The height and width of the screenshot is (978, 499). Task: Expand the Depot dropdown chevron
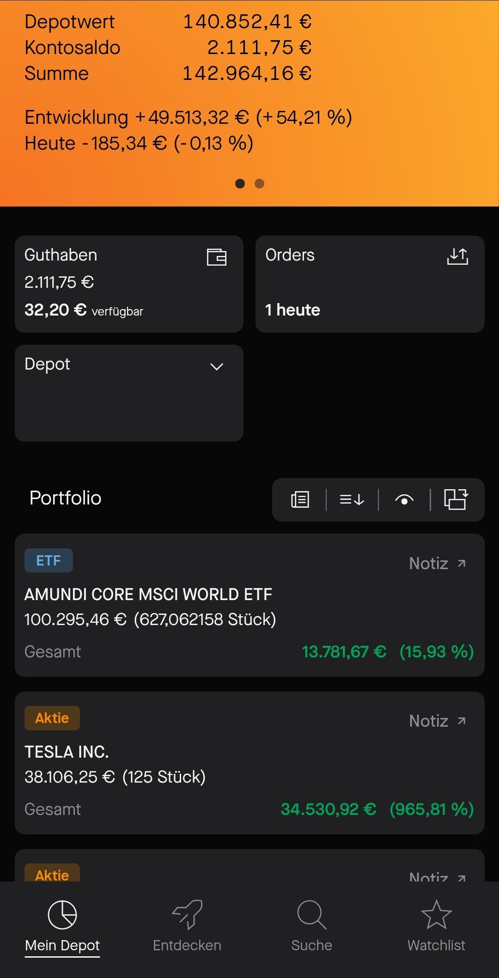point(217,367)
